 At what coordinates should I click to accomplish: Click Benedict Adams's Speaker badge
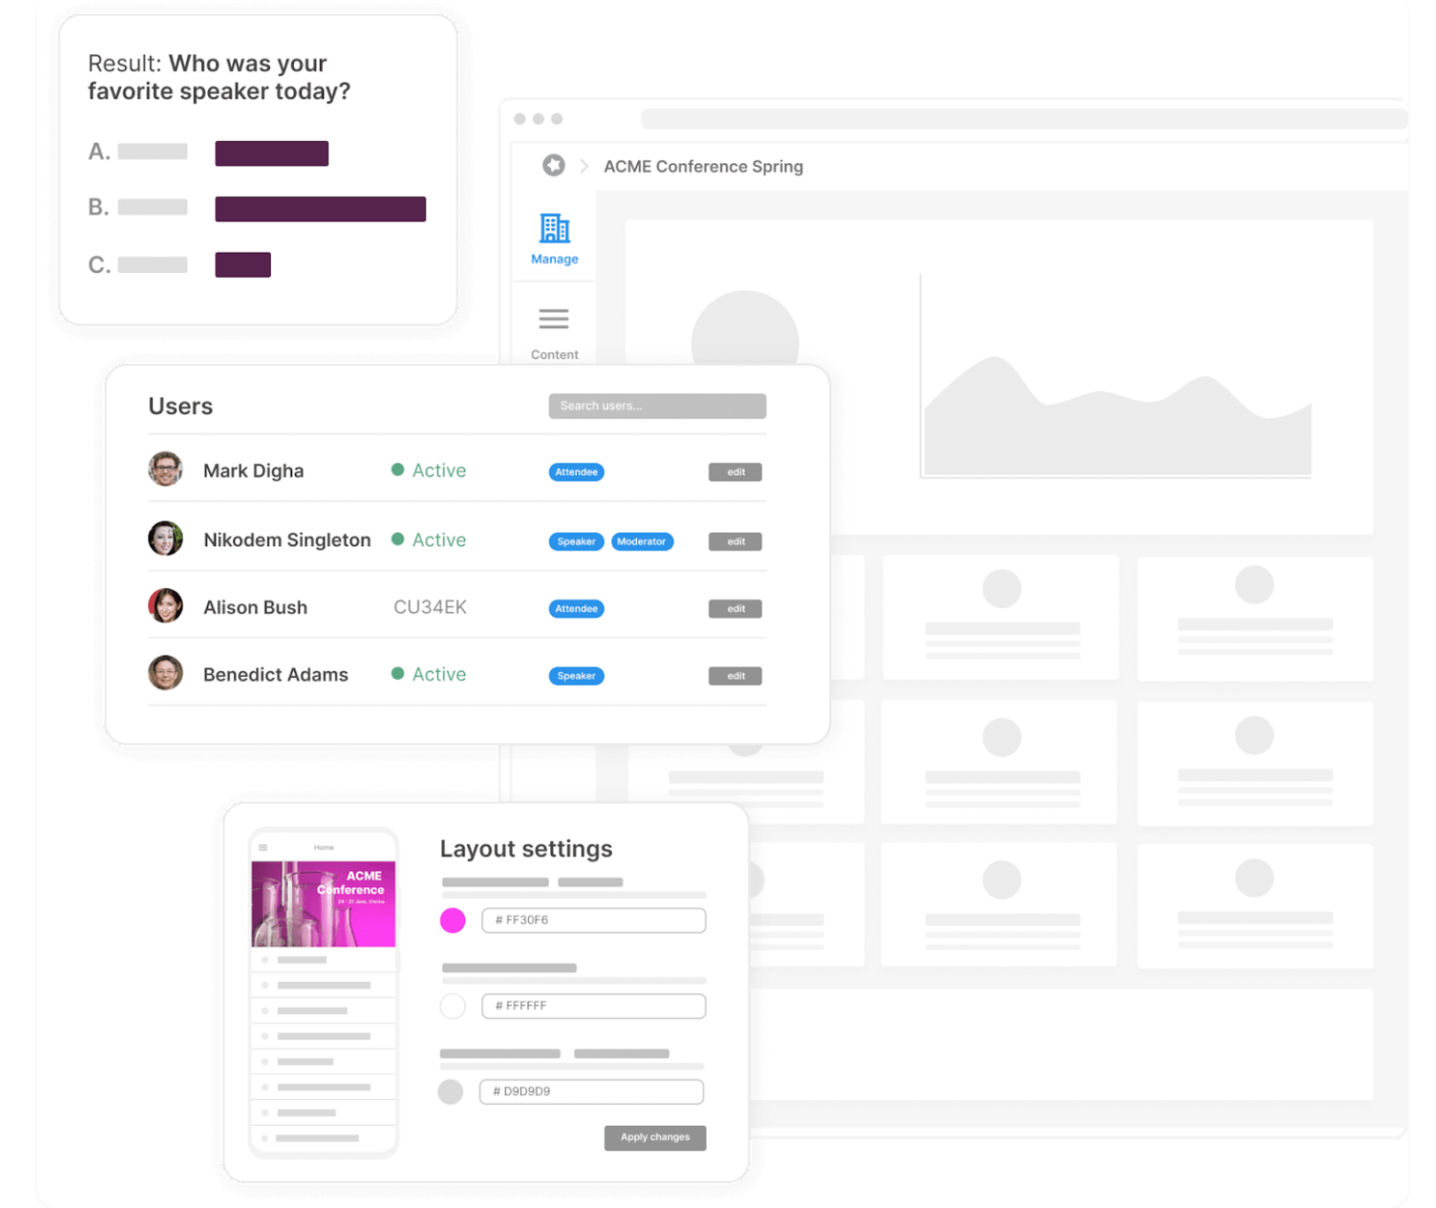tap(576, 676)
